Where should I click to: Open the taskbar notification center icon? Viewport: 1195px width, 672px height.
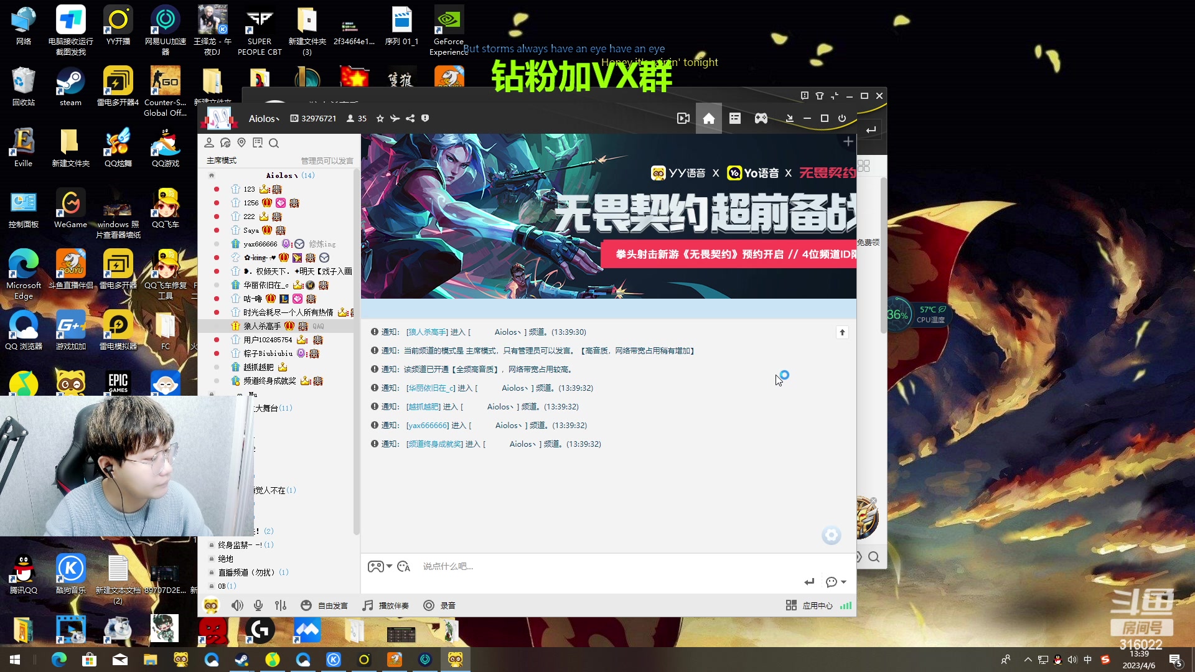pos(1176,660)
